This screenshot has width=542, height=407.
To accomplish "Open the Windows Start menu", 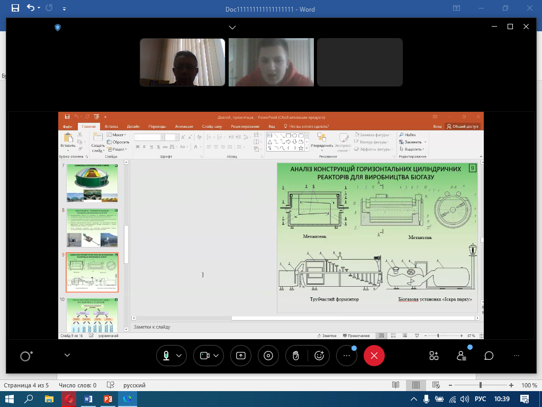I will (x=10, y=399).
